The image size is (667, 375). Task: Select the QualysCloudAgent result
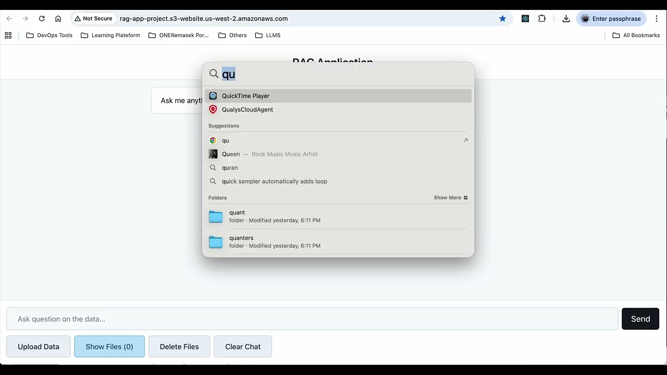pos(338,109)
